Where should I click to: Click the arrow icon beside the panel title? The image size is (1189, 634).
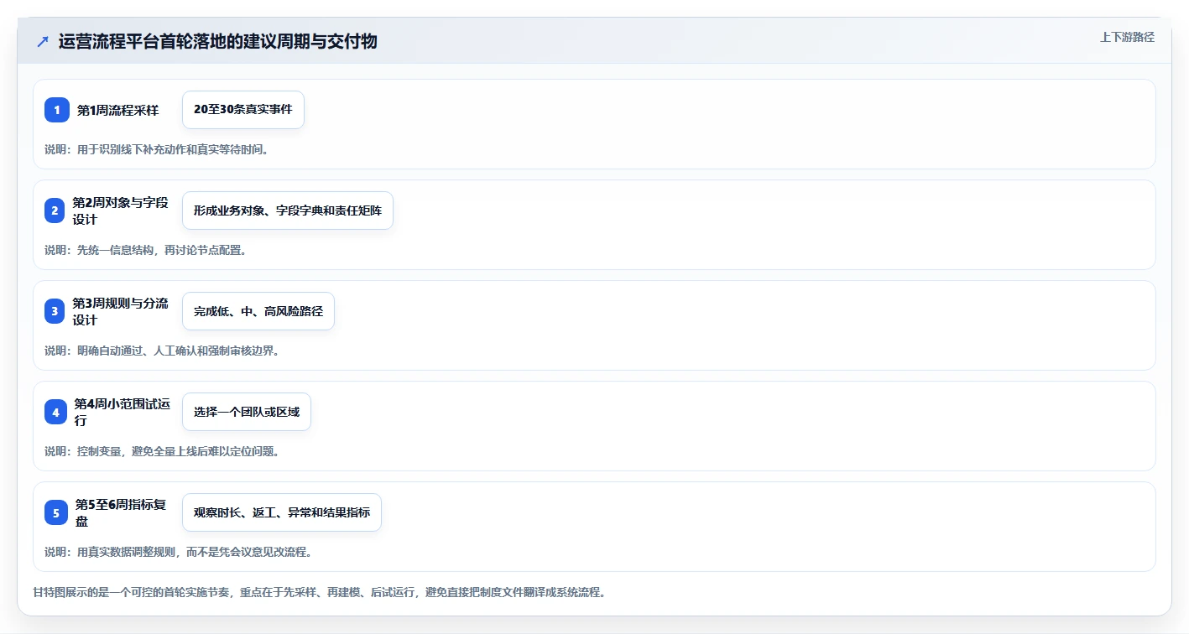pos(43,42)
